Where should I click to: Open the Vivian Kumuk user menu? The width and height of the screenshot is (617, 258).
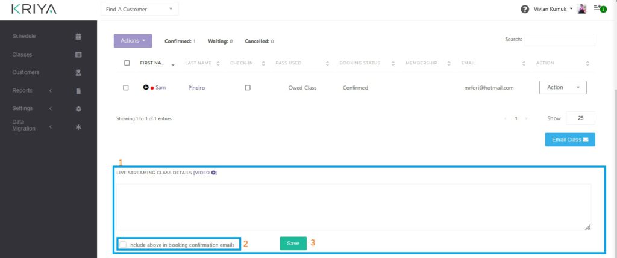(x=553, y=9)
